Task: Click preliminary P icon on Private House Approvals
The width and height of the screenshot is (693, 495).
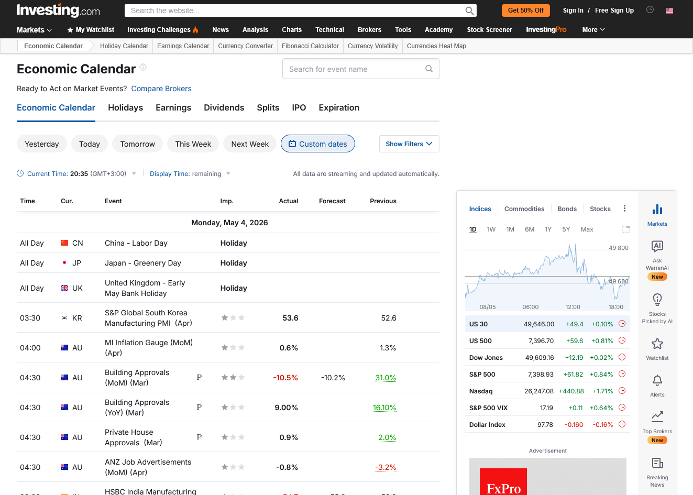Action: point(199,437)
